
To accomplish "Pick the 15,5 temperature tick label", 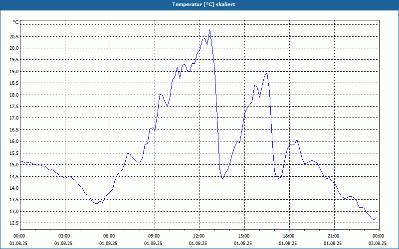I will tap(14, 153).
